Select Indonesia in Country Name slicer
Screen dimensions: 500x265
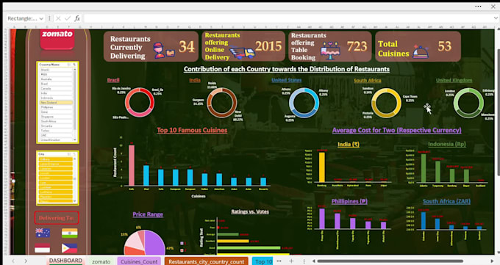click(56, 98)
